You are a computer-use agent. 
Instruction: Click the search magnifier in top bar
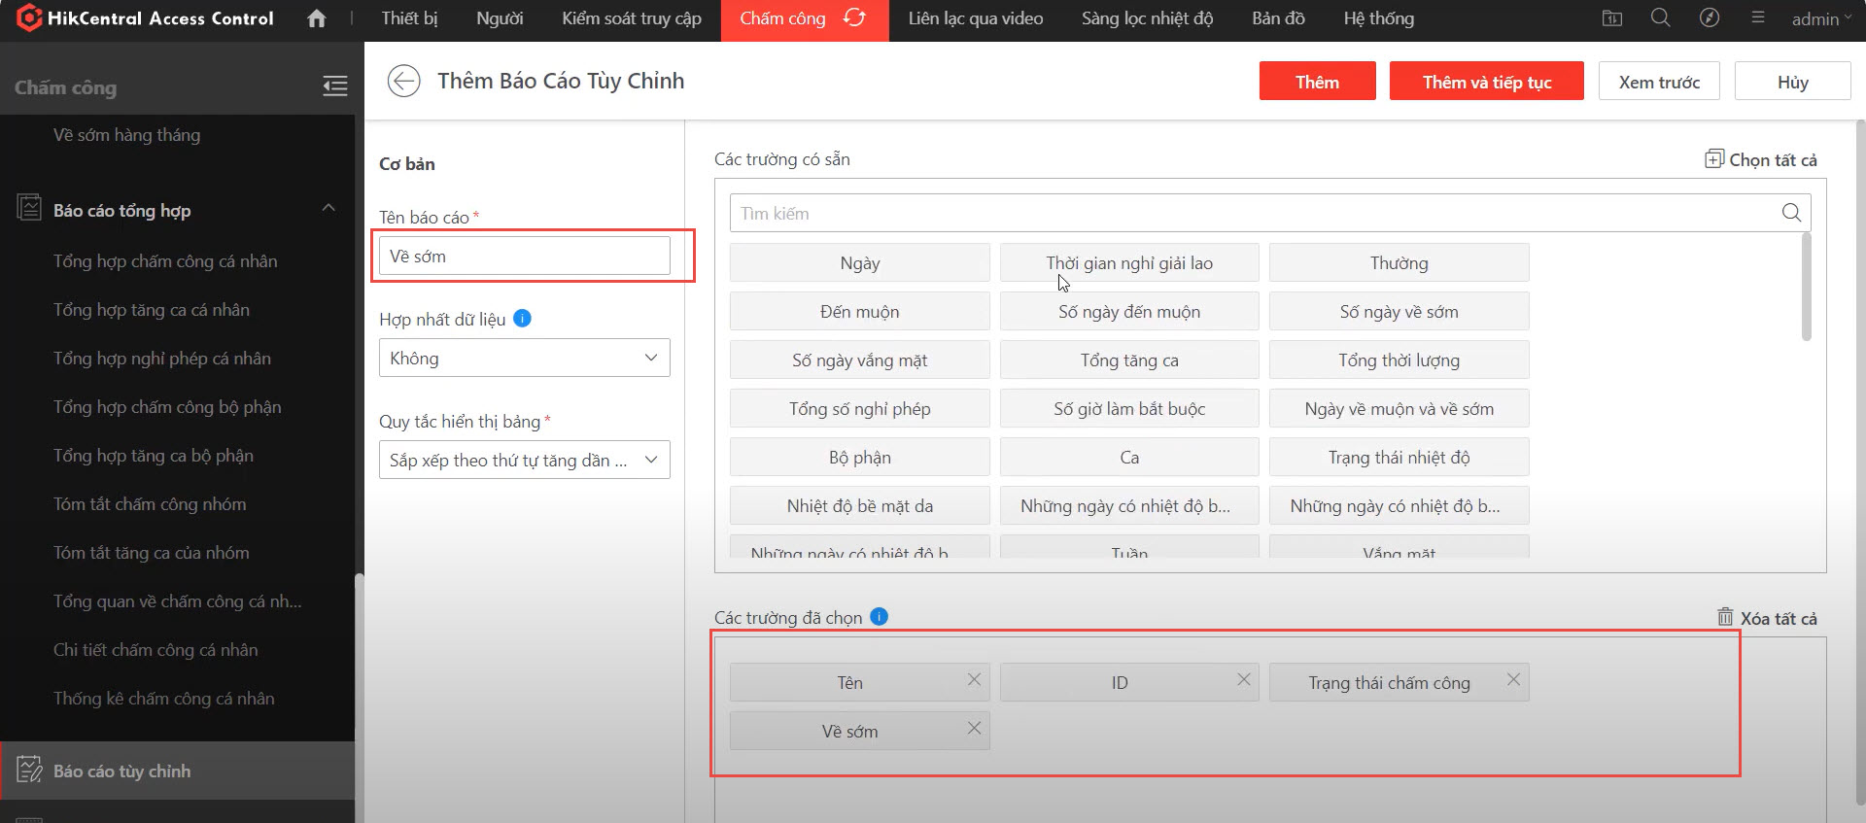(x=1660, y=18)
